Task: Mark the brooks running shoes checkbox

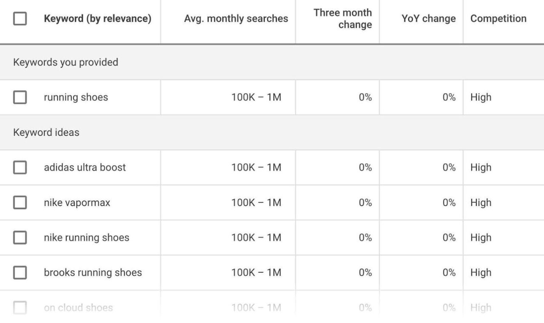Action: [20, 273]
